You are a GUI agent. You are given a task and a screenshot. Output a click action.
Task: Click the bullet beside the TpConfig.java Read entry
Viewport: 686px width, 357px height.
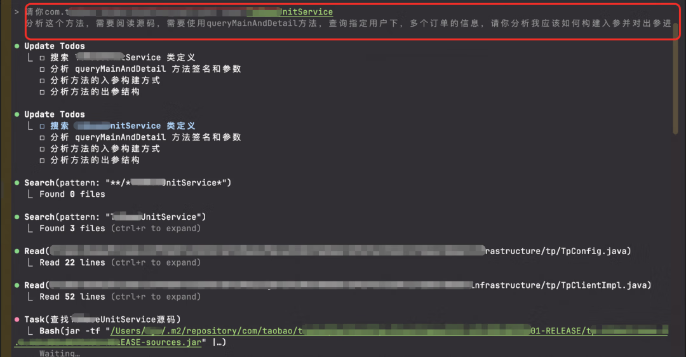17,252
